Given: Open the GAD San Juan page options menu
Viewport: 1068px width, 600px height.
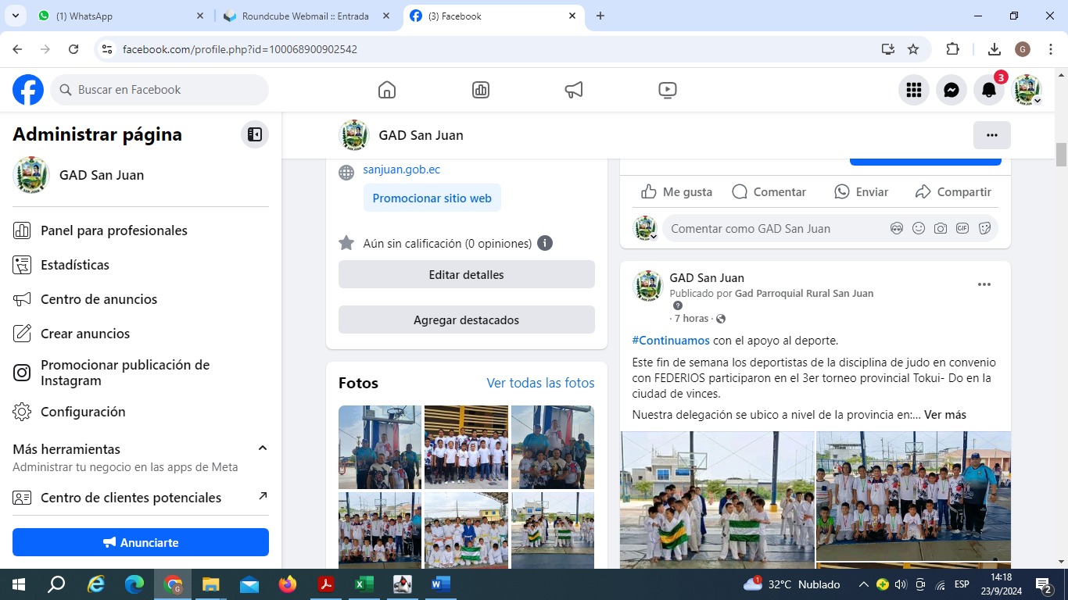Looking at the screenshot, I should click(992, 135).
